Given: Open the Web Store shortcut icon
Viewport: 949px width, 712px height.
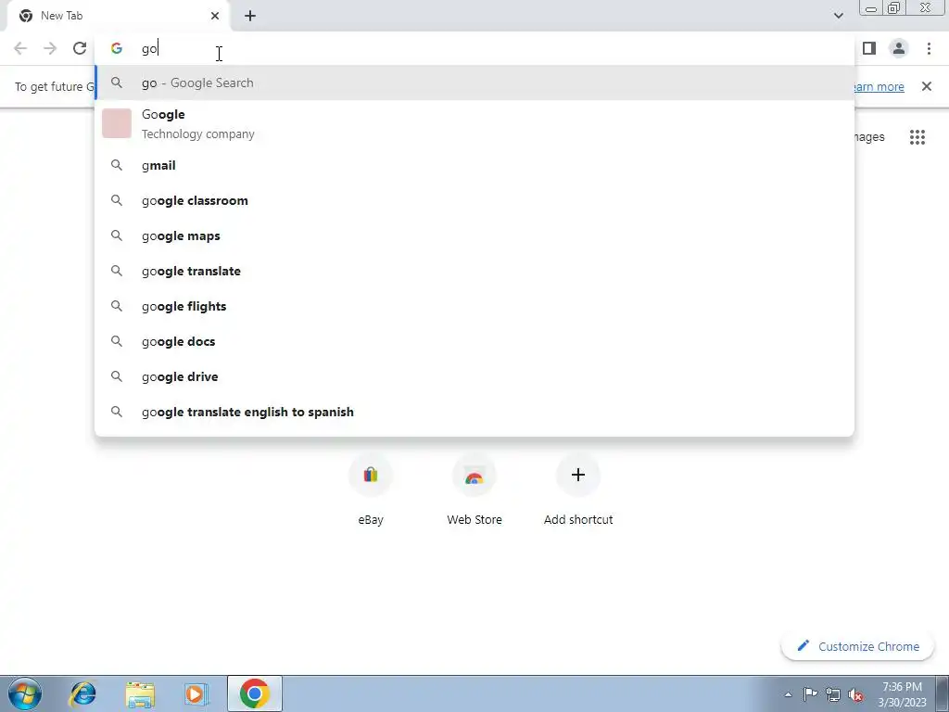Looking at the screenshot, I should tap(474, 476).
